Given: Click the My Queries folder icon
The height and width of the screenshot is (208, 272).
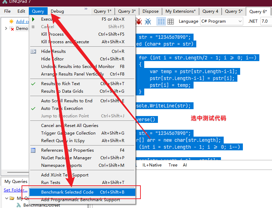Looking at the screenshot, I should (12, 198).
